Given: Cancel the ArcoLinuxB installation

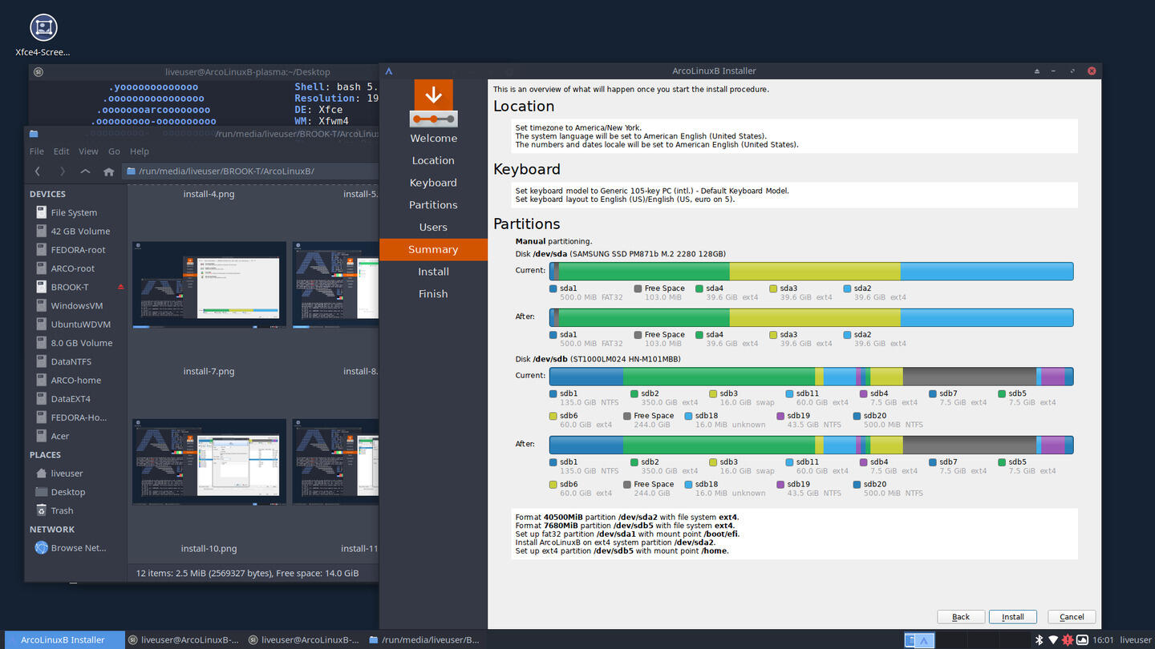Looking at the screenshot, I should click(x=1072, y=617).
